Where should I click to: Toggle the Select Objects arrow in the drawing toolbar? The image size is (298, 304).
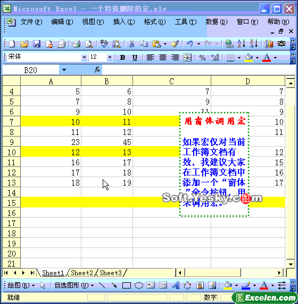point(43,285)
